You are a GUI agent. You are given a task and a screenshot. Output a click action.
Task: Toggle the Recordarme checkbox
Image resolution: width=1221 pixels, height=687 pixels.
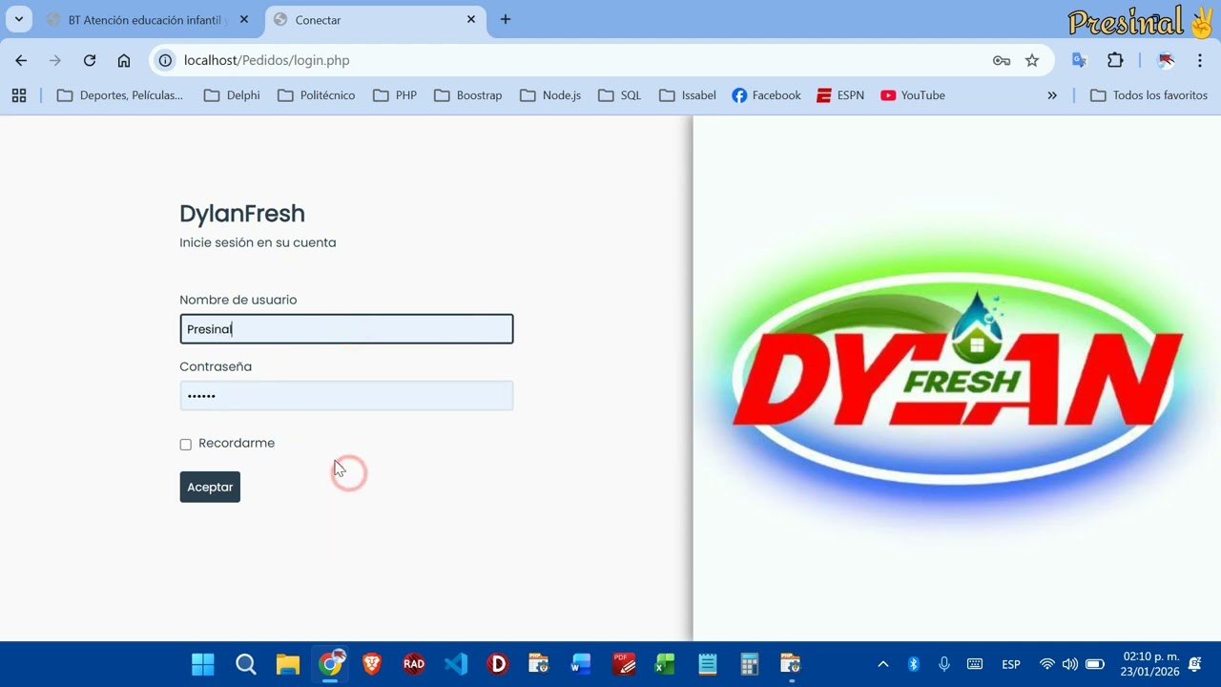click(x=185, y=444)
